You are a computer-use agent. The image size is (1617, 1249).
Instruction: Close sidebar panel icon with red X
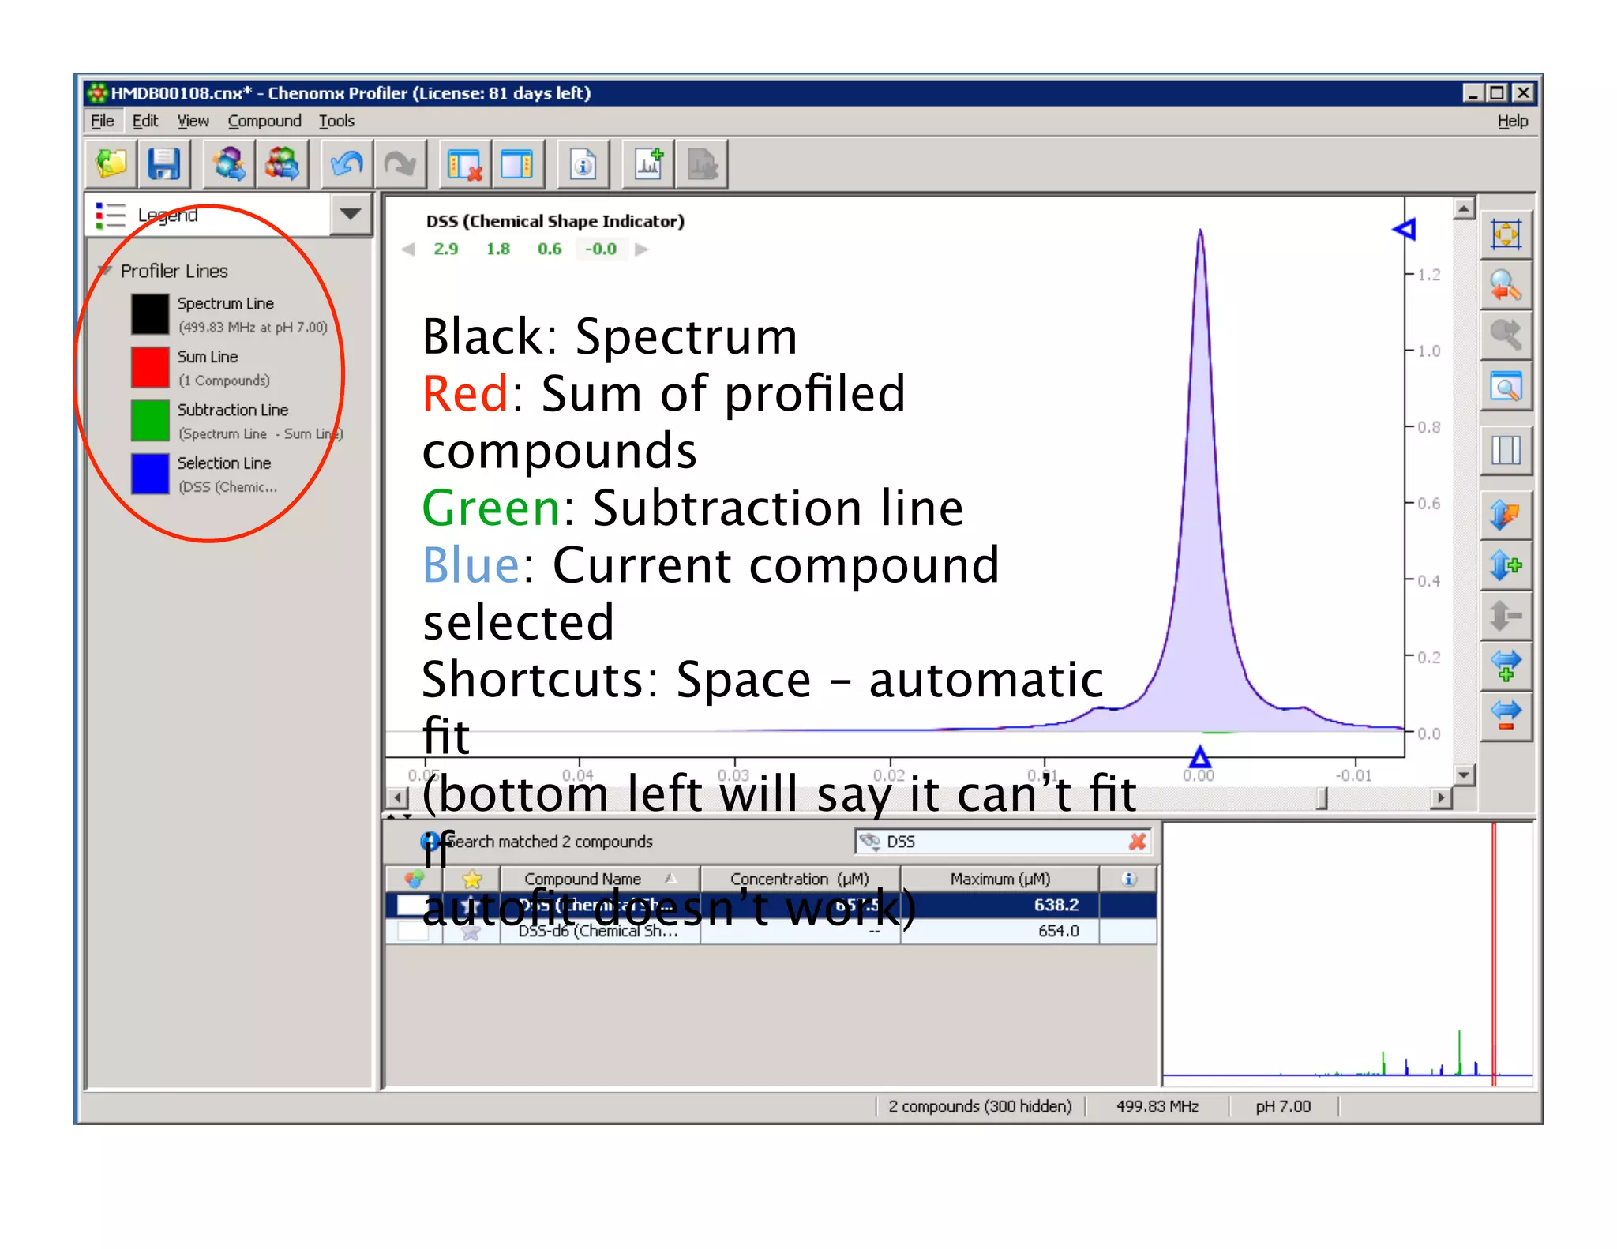pyautogui.click(x=464, y=164)
